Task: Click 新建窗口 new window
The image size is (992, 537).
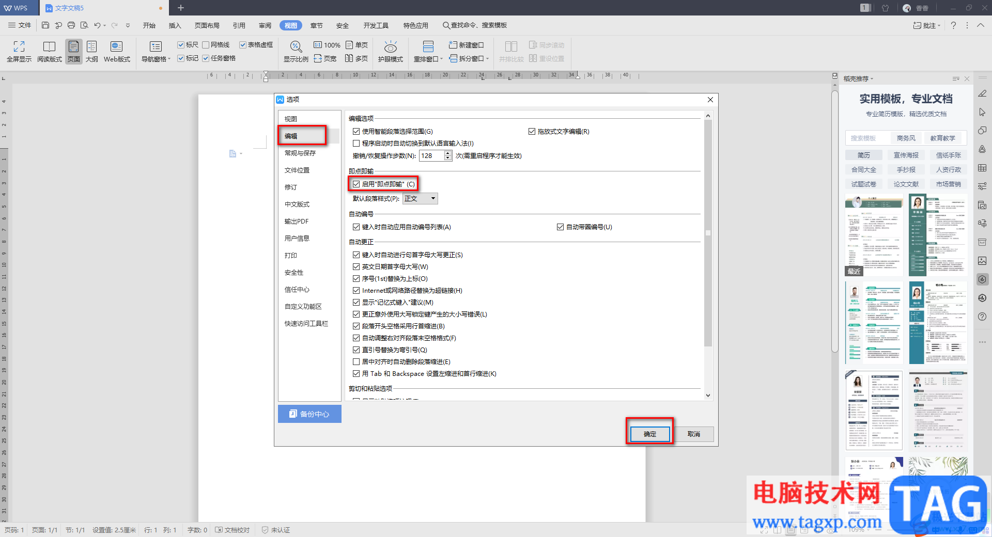Action: pyautogui.click(x=466, y=45)
